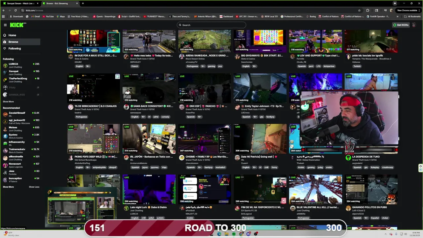423x238 pixels.
Task: Open the chocobomon channel avatar
Action: (181, 158)
